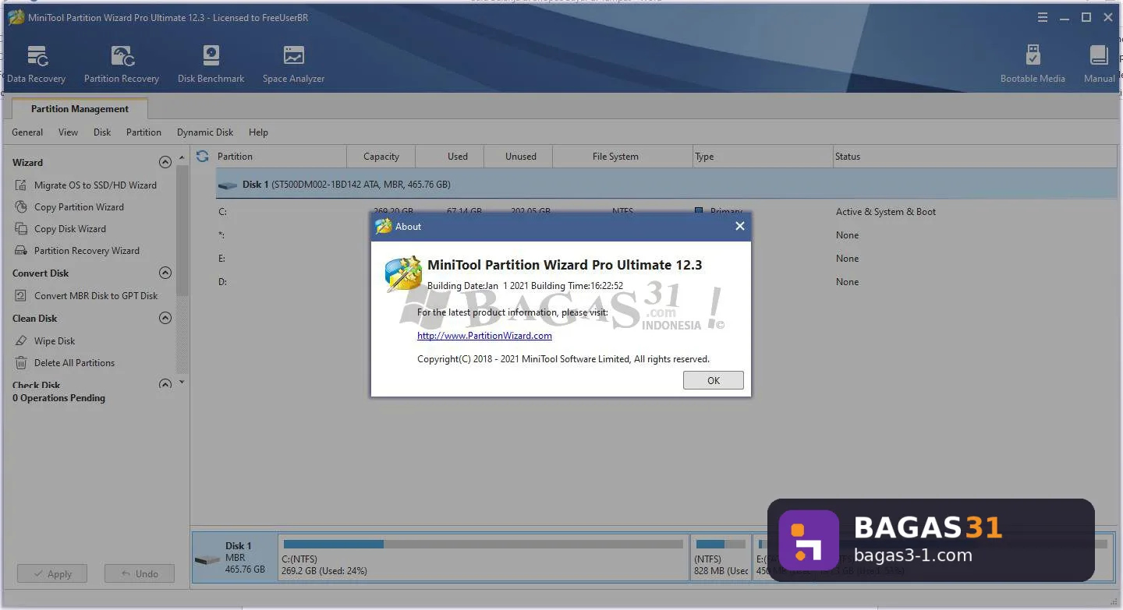The image size is (1123, 610).
Task: Open the Manual
Action: [1099, 64]
